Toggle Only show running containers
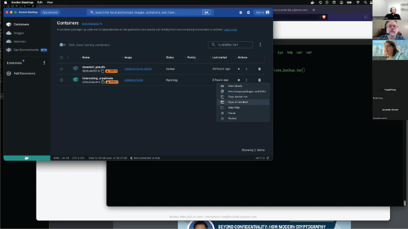 [63, 45]
